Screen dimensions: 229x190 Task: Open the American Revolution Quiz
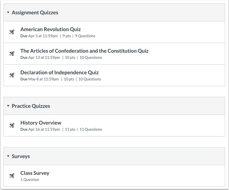50,29
